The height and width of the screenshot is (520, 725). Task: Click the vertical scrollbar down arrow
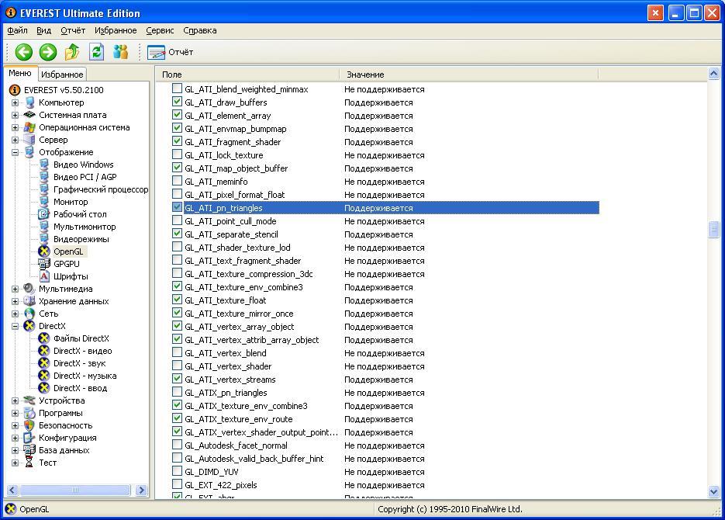(713, 491)
